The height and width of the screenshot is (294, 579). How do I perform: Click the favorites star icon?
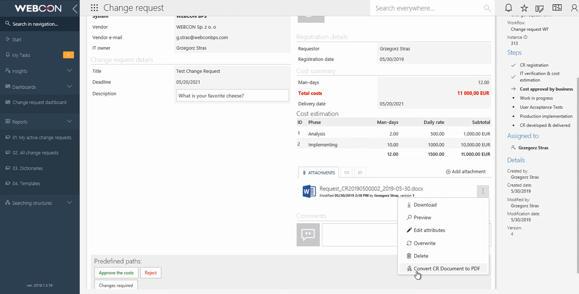[524, 8]
